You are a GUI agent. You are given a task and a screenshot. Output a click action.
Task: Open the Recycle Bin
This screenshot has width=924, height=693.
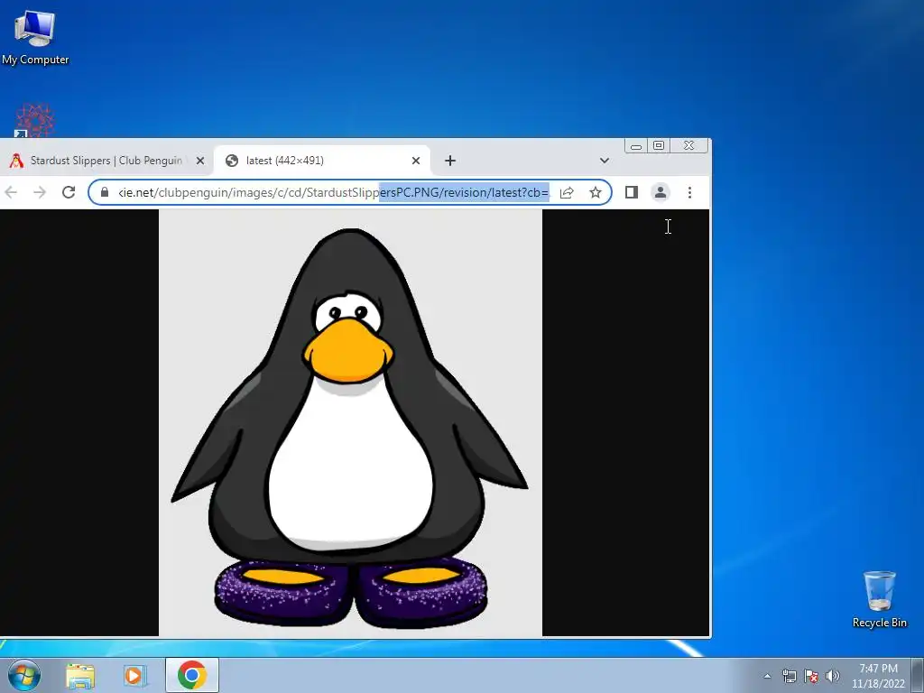879,599
